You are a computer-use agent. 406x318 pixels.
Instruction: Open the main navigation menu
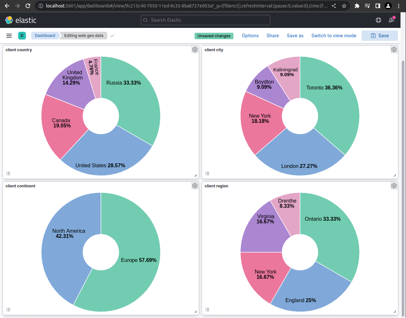pos(9,36)
